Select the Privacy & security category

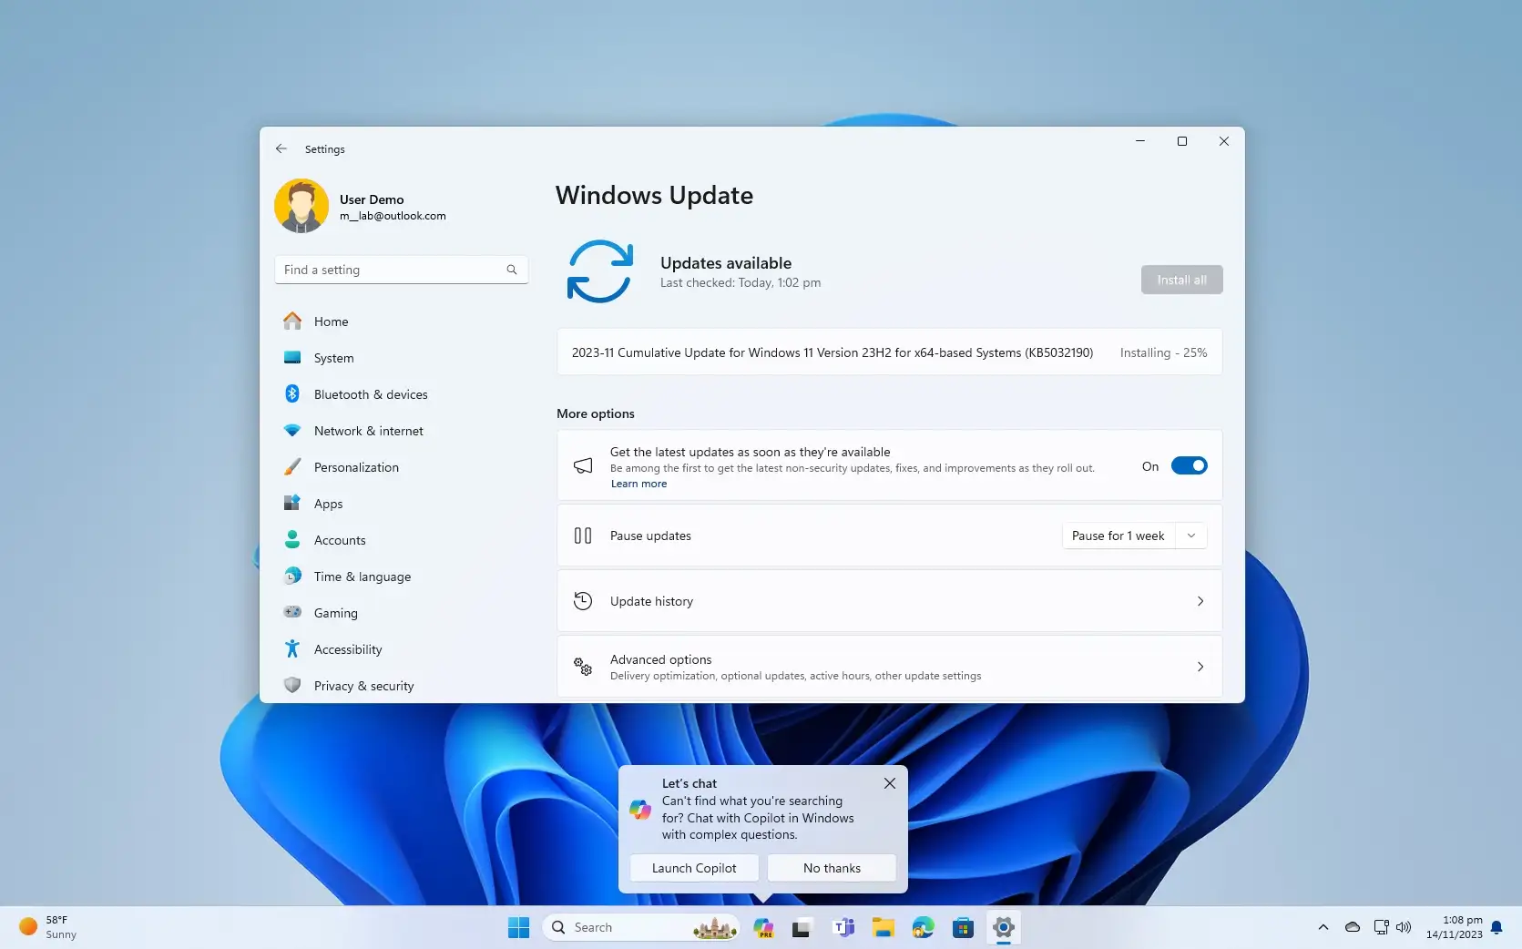pyautogui.click(x=363, y=685)
